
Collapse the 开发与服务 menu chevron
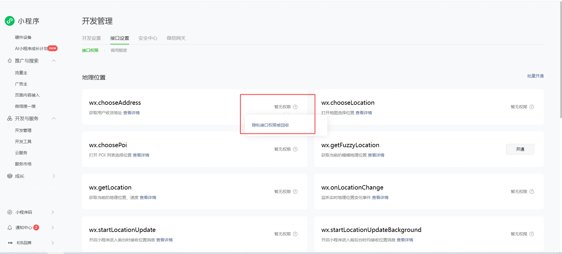[x=54, y=118]
